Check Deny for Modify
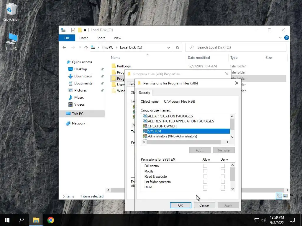 [x=223, y=171]
